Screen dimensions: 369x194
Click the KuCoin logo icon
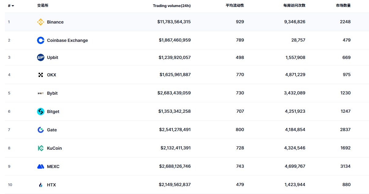pos(40,148)
